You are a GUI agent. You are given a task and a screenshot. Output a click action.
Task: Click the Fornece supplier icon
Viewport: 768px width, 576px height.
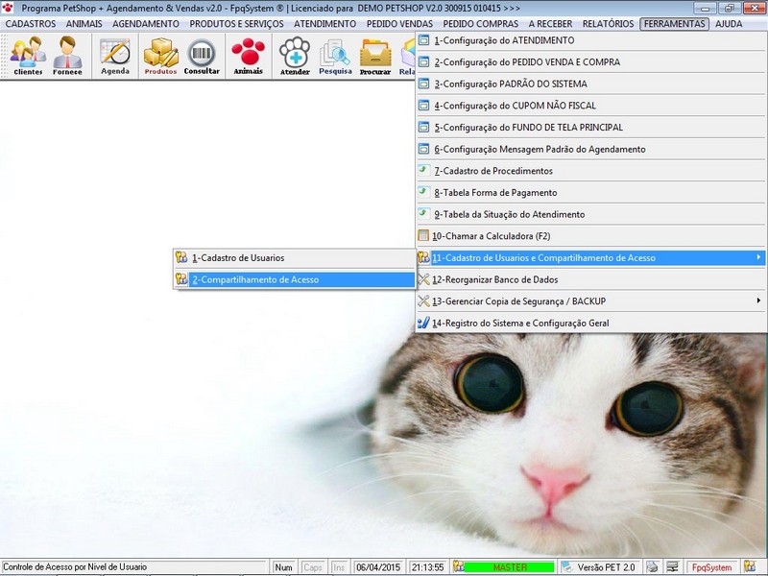(67, 56)
